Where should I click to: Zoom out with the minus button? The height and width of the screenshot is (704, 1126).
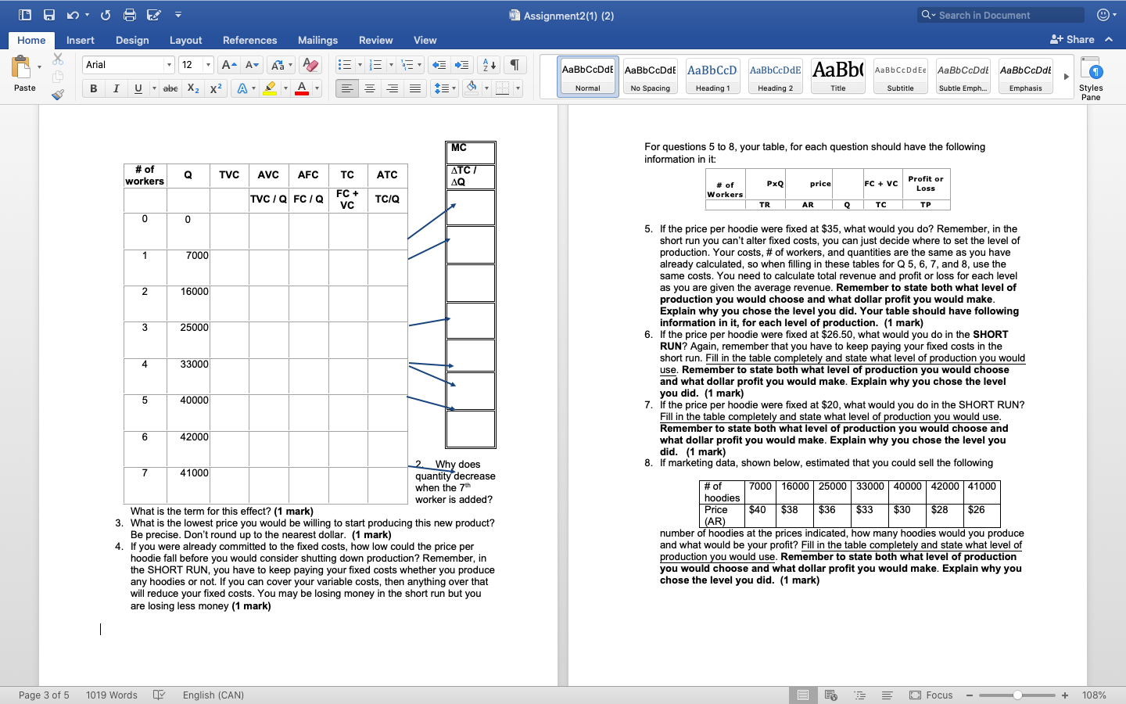click(970, 695)
